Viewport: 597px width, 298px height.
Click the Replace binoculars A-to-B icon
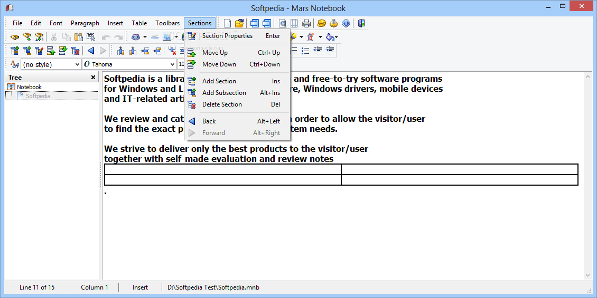39,37
